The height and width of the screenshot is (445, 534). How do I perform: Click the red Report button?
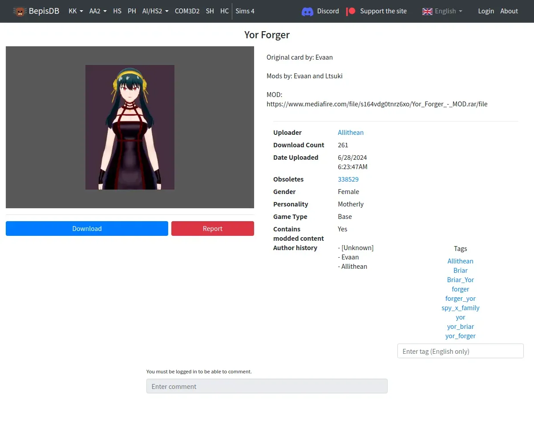213,229
